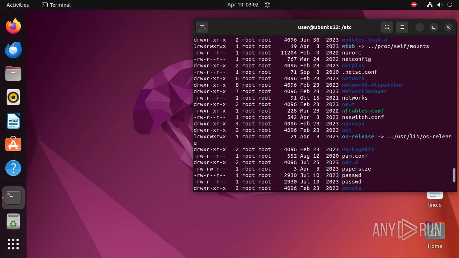Click the pam.d directory name
Viewport: 459px width, 258px height.
[350, 162]
